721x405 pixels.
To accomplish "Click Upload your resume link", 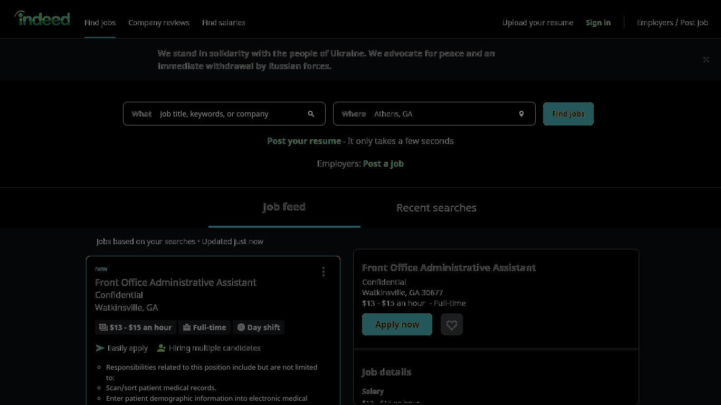I will pos(538,23).
